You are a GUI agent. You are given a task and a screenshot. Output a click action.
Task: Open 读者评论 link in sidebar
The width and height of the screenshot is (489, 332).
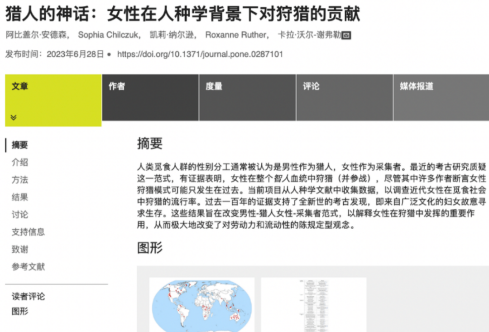click(28, 296)
